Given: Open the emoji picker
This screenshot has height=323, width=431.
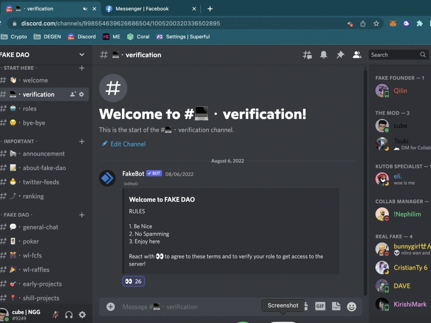Looking at the screenshot, I should tap(351, 306).
